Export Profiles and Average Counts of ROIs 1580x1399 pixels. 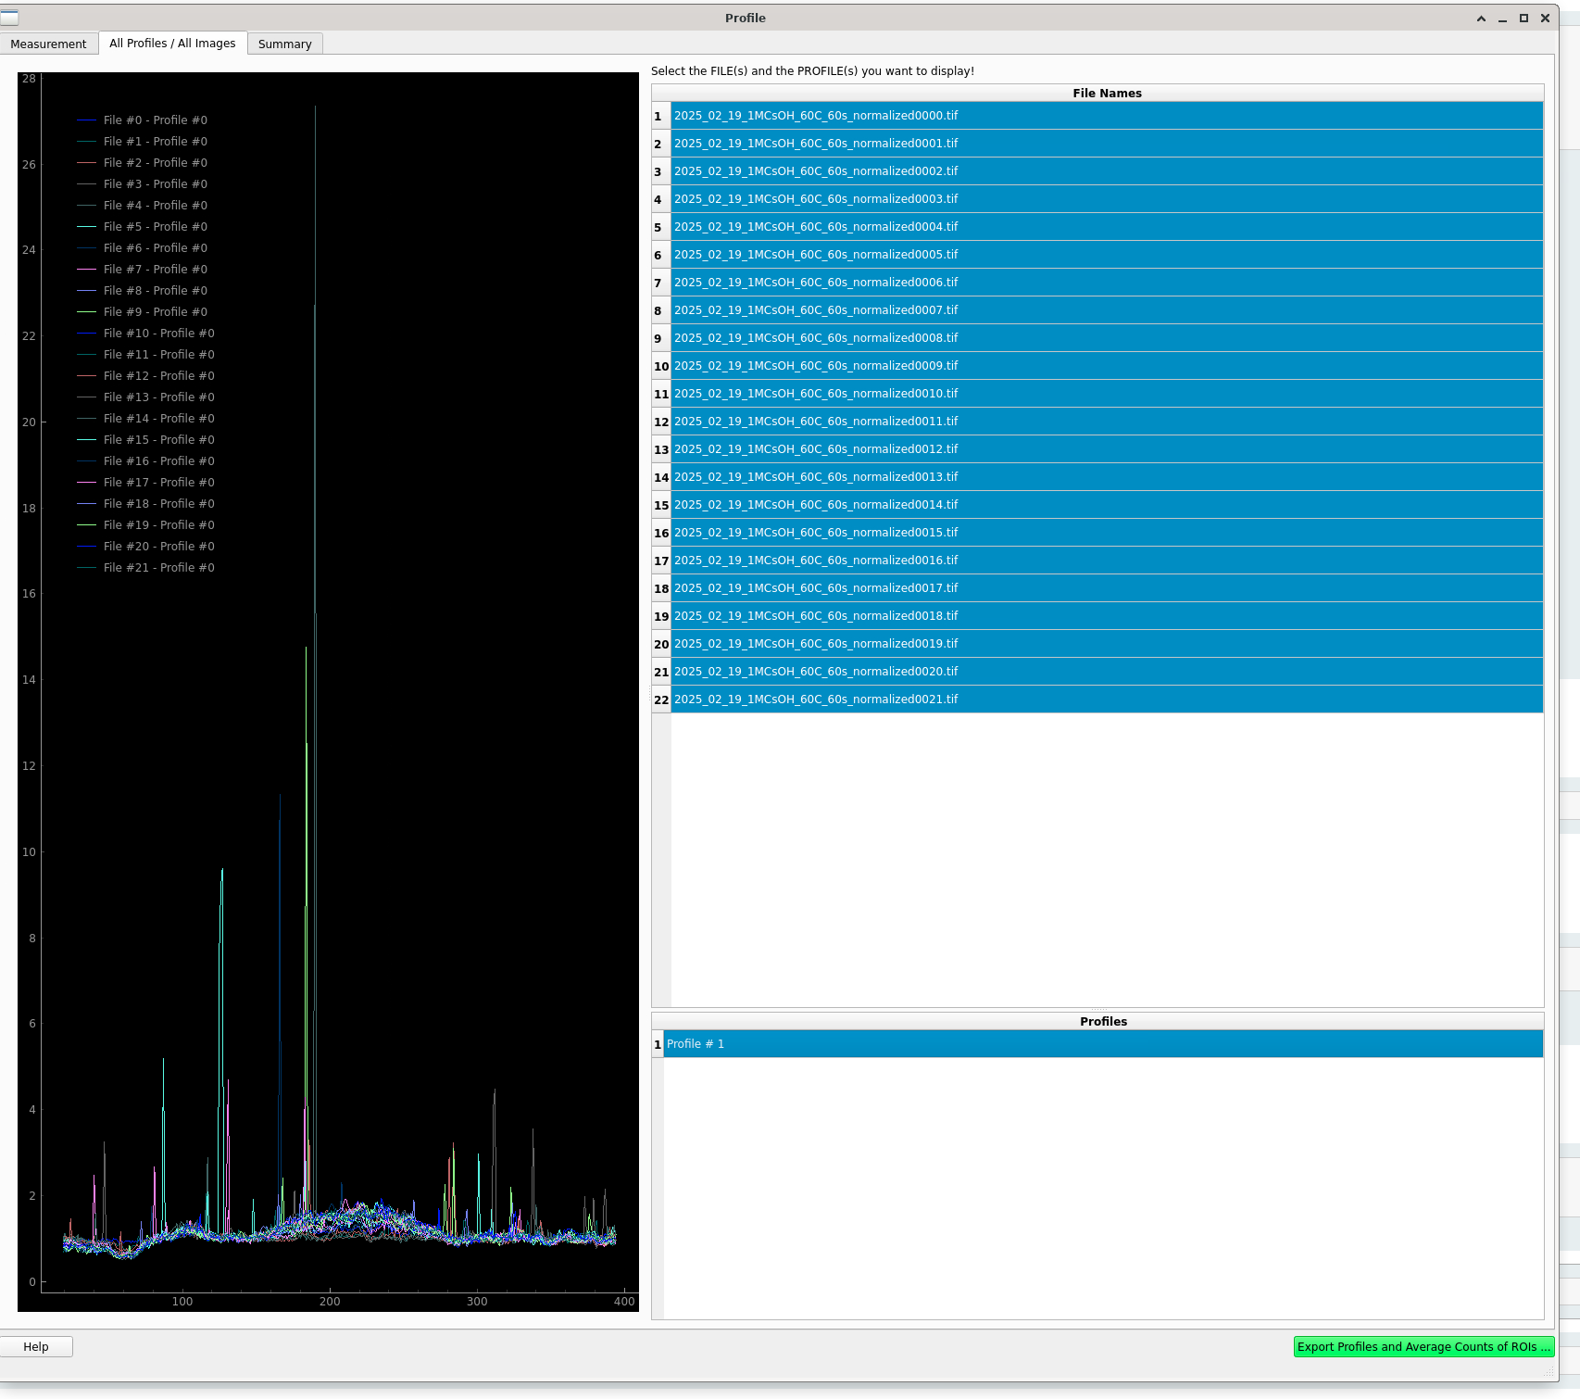[1423, 1346]
